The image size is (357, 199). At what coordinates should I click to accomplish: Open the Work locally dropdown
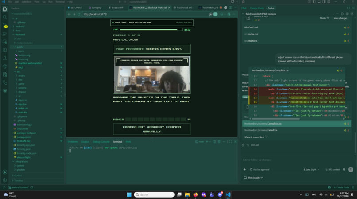pyautogui.click(x=253, y=178)
